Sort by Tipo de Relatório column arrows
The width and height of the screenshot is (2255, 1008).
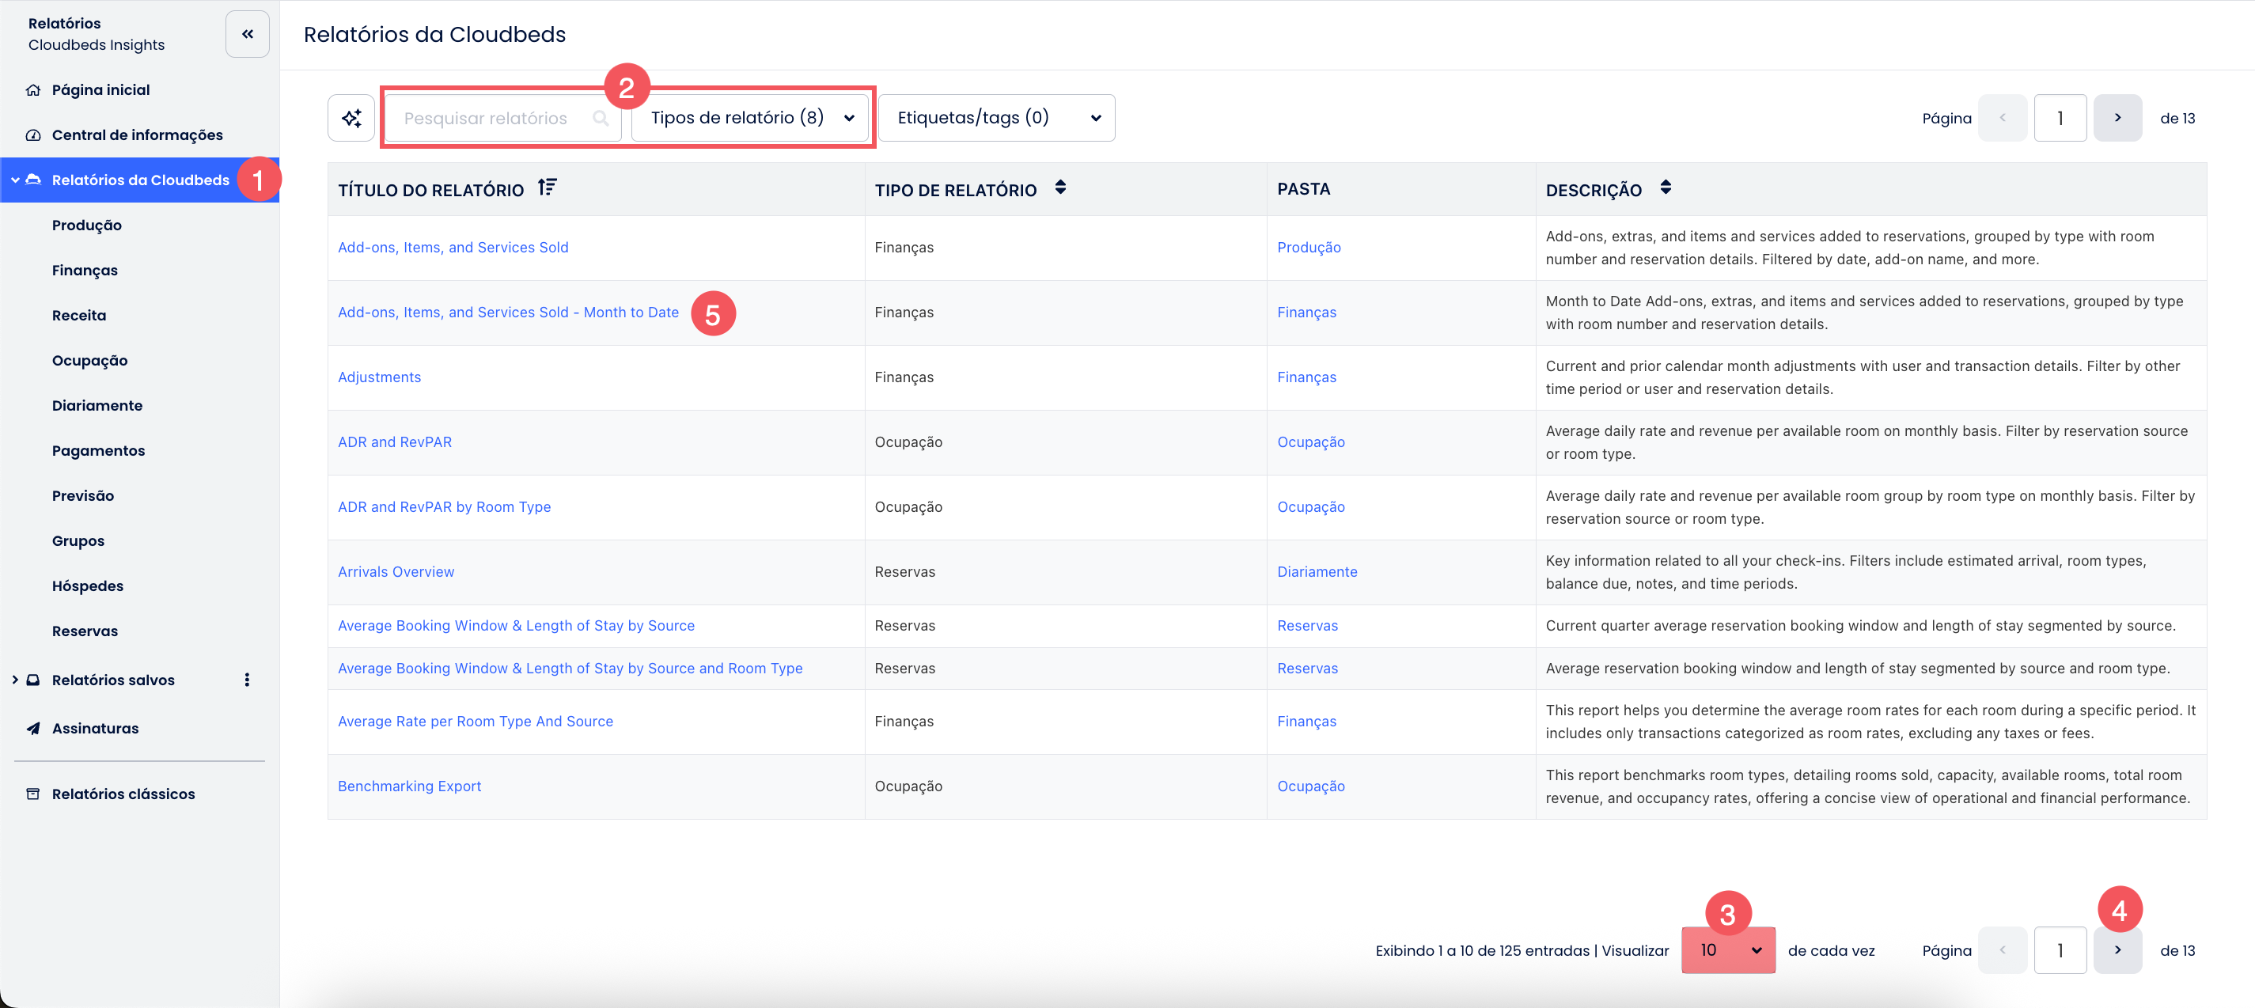[x=1060, y=188]
